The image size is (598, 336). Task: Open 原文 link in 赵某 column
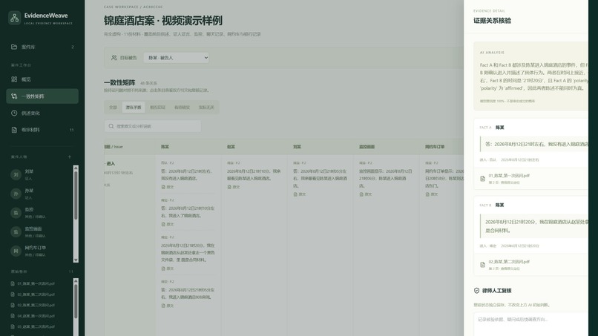point(234,187)
